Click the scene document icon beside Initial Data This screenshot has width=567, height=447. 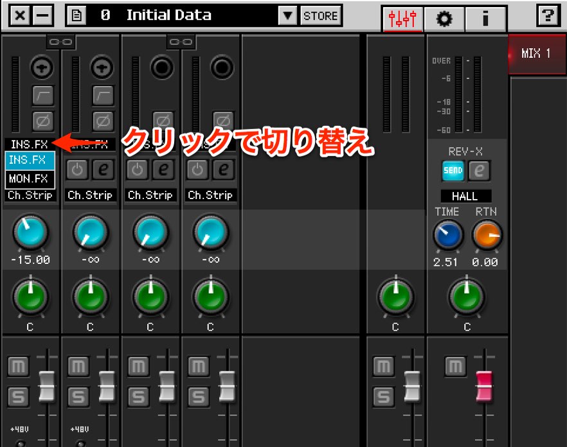click(76, 15)
